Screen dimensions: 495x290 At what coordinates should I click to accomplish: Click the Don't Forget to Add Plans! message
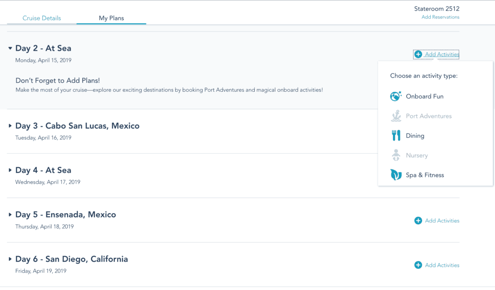pyautogui.click(x=58, y=80)
